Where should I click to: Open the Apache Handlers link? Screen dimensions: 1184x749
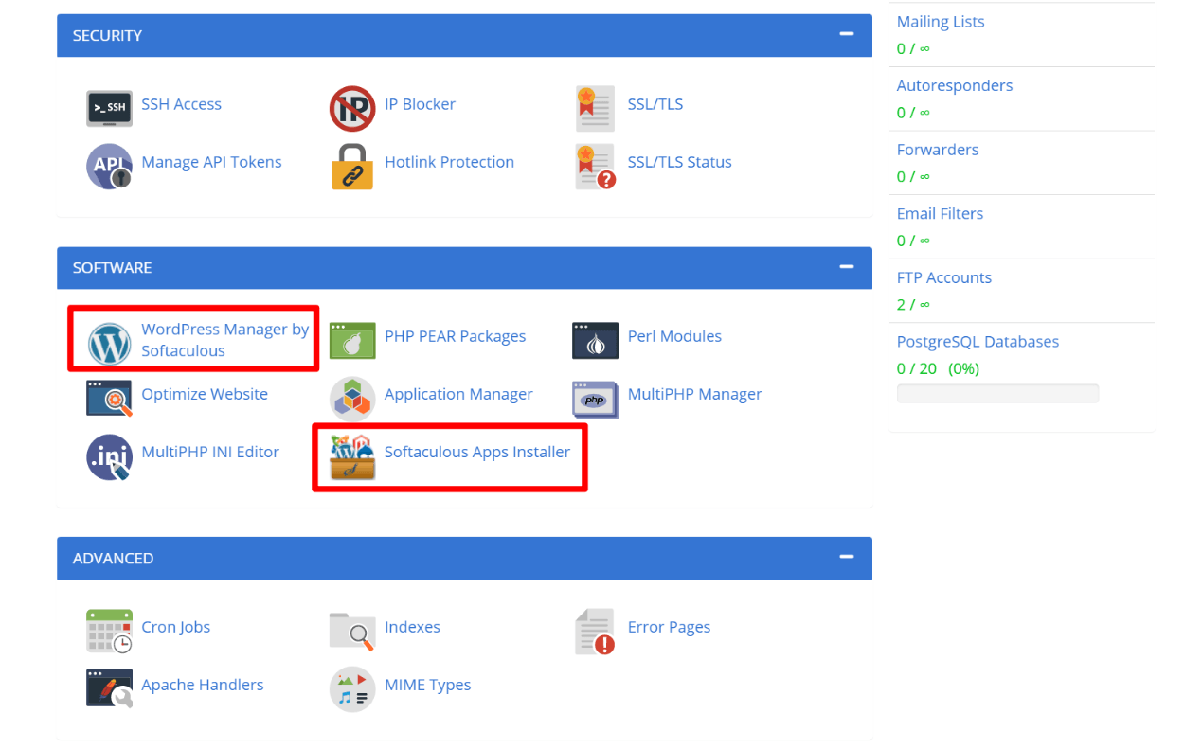coord(202,685)
